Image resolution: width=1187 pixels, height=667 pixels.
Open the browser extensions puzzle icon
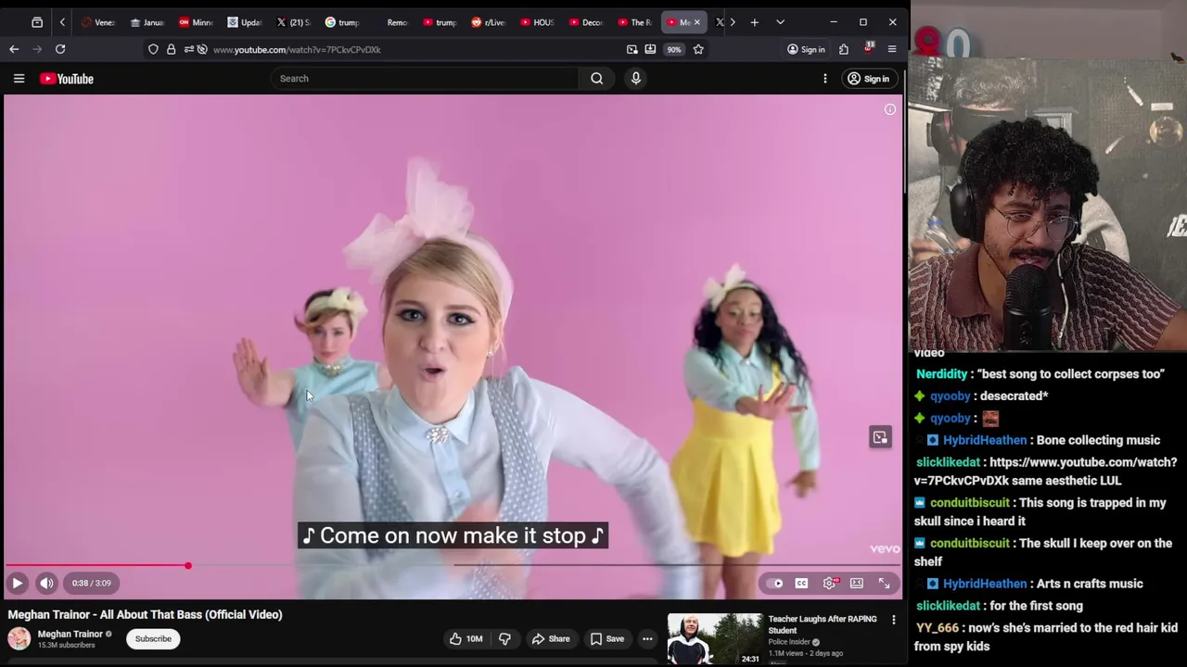pyautogui.click(x=844, y=49)
